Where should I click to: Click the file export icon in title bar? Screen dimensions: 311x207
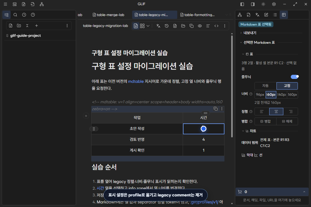[x=24, y=4]
